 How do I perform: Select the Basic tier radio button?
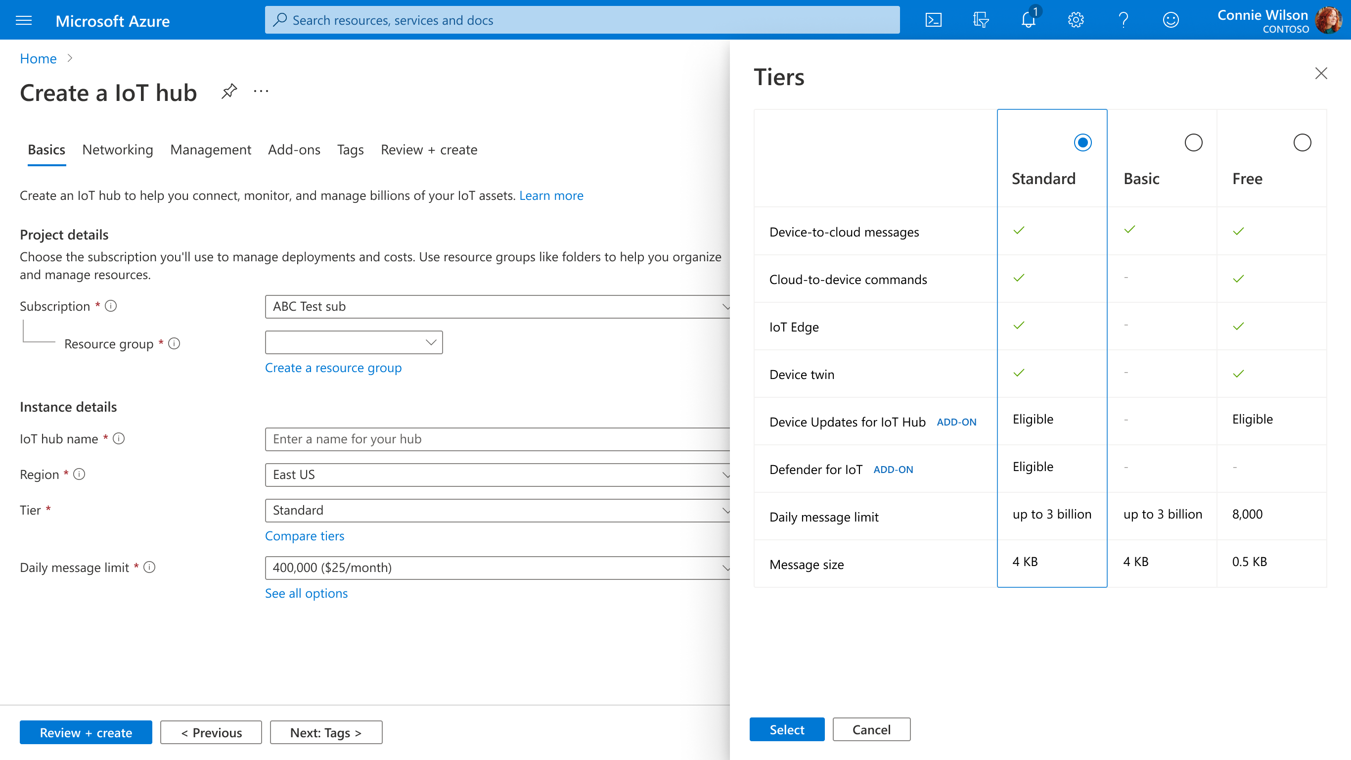(1193, 143)
